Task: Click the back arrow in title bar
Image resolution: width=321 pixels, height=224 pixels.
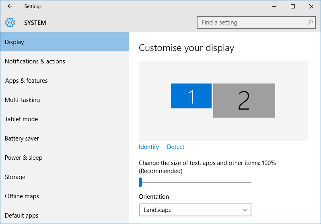Action: tap(10, 6)
